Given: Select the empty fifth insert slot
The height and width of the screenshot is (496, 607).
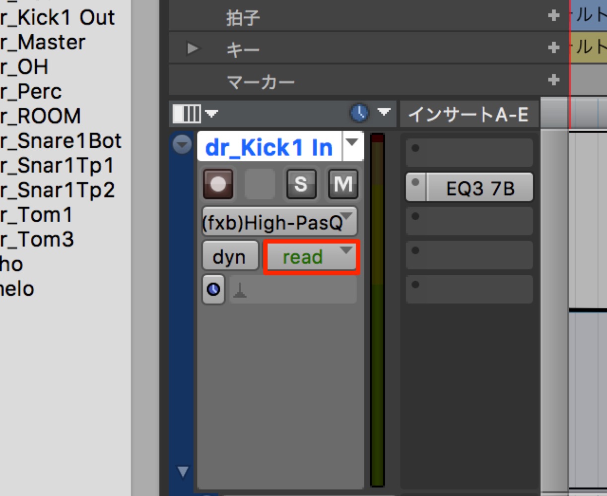Looking at the screenshot, I should coord(470,289).
